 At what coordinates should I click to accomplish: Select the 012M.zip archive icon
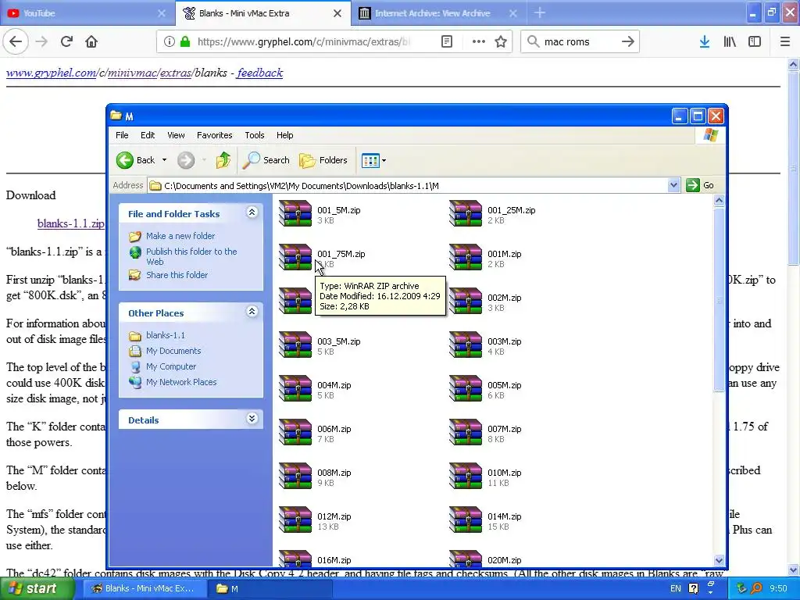[295, 520]
